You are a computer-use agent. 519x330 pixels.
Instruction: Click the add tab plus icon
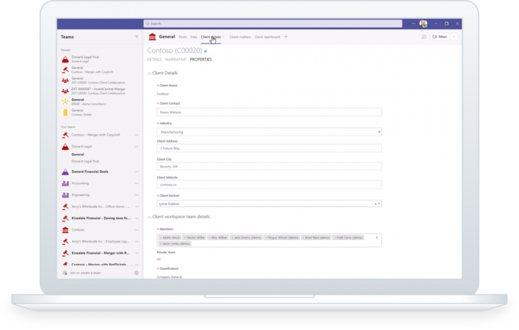point(286,37)
